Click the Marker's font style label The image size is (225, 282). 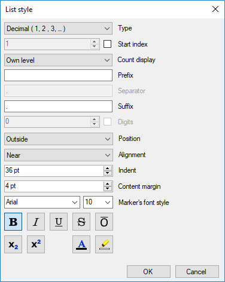[x=144, y=203]
